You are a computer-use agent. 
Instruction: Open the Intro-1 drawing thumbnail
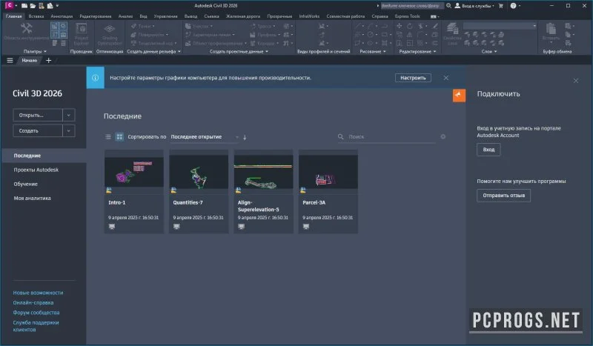pyautogui.click(x=134, y=172)
